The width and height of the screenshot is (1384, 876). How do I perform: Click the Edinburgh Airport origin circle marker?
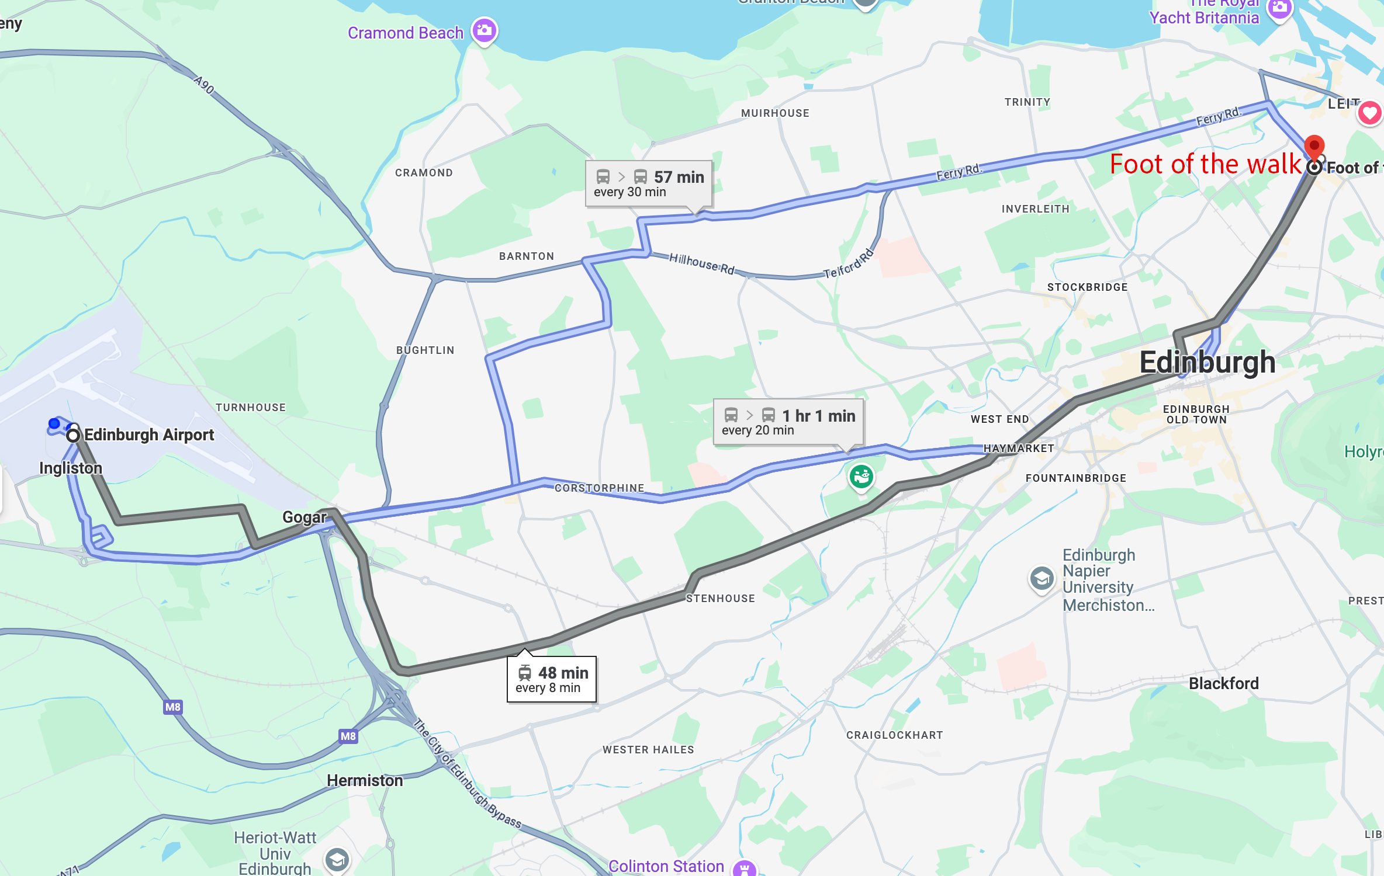pos(73,436)
